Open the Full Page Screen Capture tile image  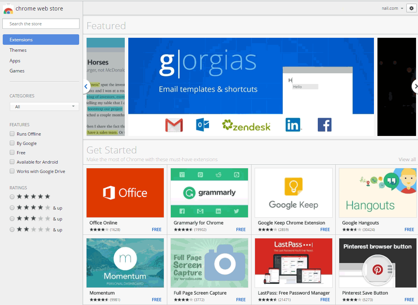(209, 263)
